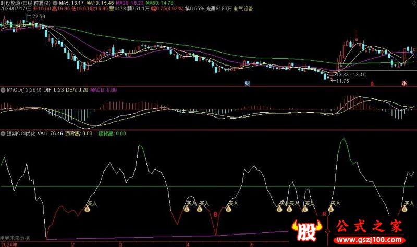This screenshot has width=417, height=247.
Task: Click the 短期CCI优化 indicator name
Action: (x=21, y=134)
